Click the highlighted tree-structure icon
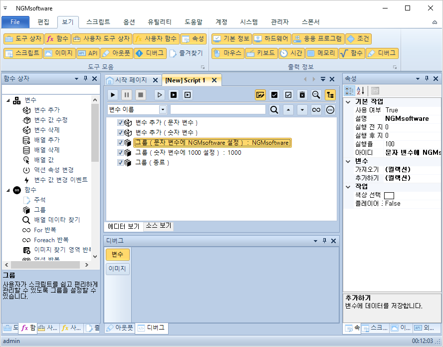The width and height of the screenshot is (443, 347). [330, 95]
